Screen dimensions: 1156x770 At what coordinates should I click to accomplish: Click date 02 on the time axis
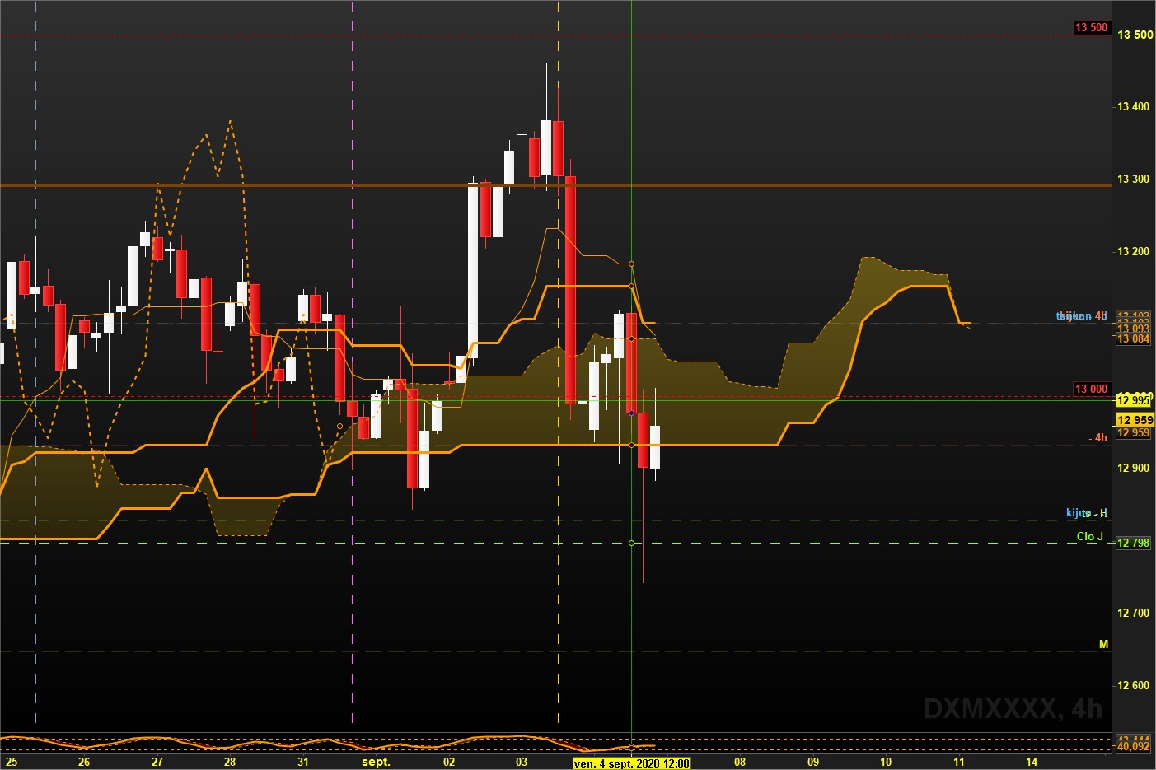(x=449, y=762)
